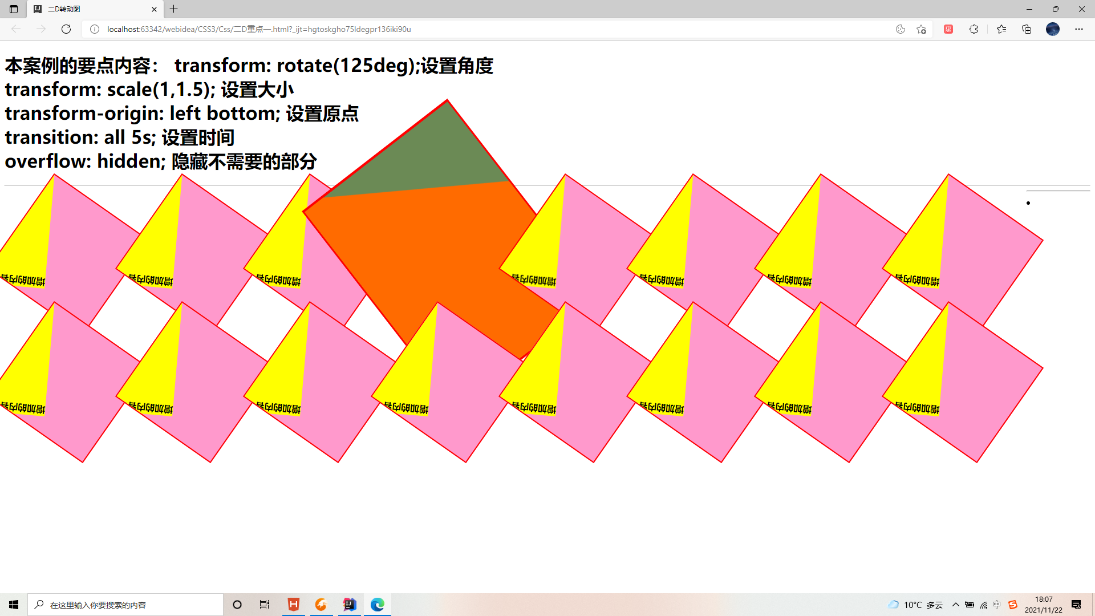This screenshot has width=1095, height=616.
Task: Add this page to favorites via star icon
Action: click(x=922, y=29)
